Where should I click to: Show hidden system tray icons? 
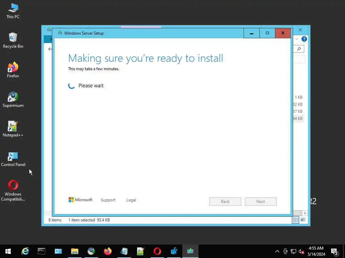point(277,251)
